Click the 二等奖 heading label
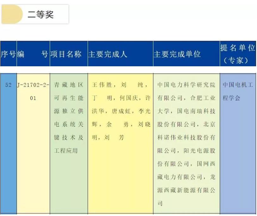The image size is (257, 216). tap(41, 14)
